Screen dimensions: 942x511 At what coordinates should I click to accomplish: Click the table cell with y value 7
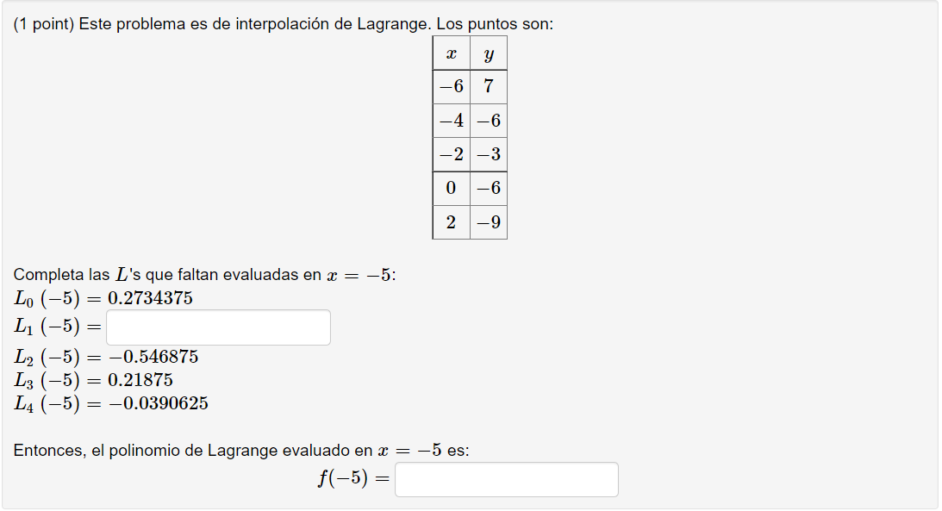click(x=489, y=87)
